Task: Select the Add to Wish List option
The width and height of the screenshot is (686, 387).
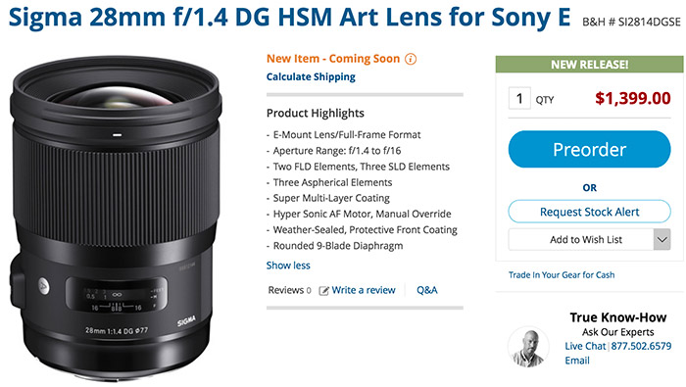Action: point(581,240)
